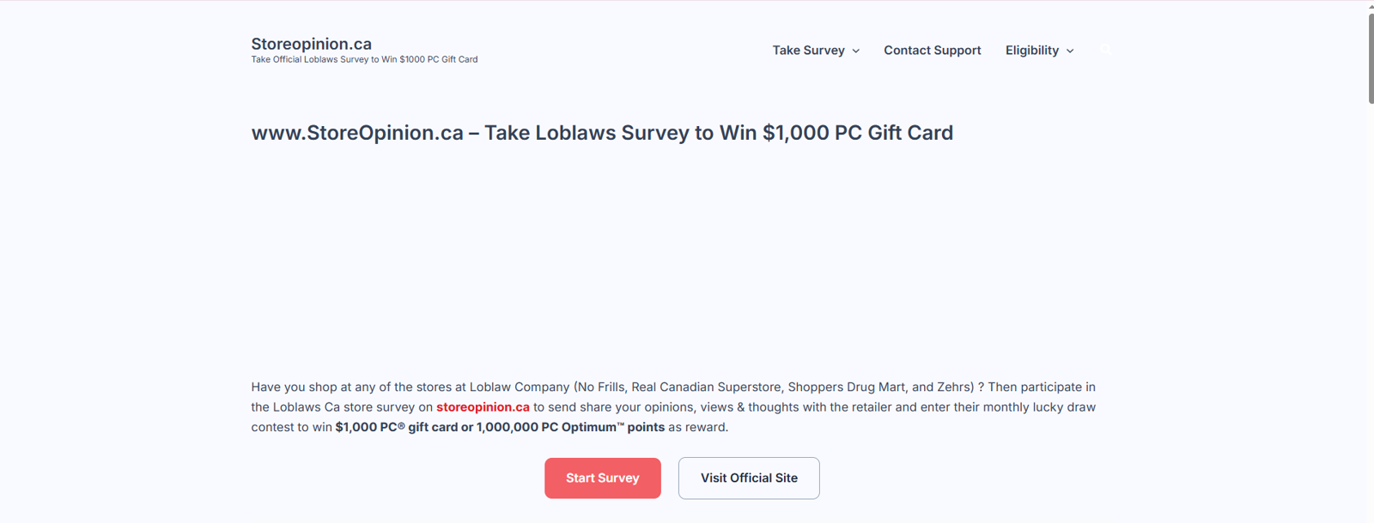Follow the red storeopinion.ca link
The width and height of the screenshot is (1374, 523).
[483, 407]
